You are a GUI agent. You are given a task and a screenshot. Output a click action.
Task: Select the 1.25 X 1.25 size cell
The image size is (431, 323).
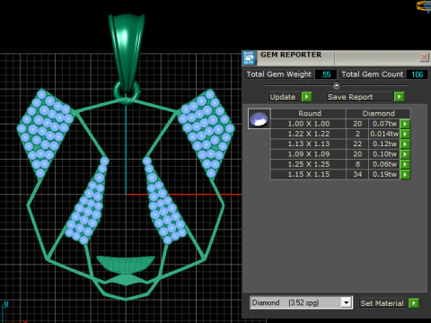(x=309, y=164)
